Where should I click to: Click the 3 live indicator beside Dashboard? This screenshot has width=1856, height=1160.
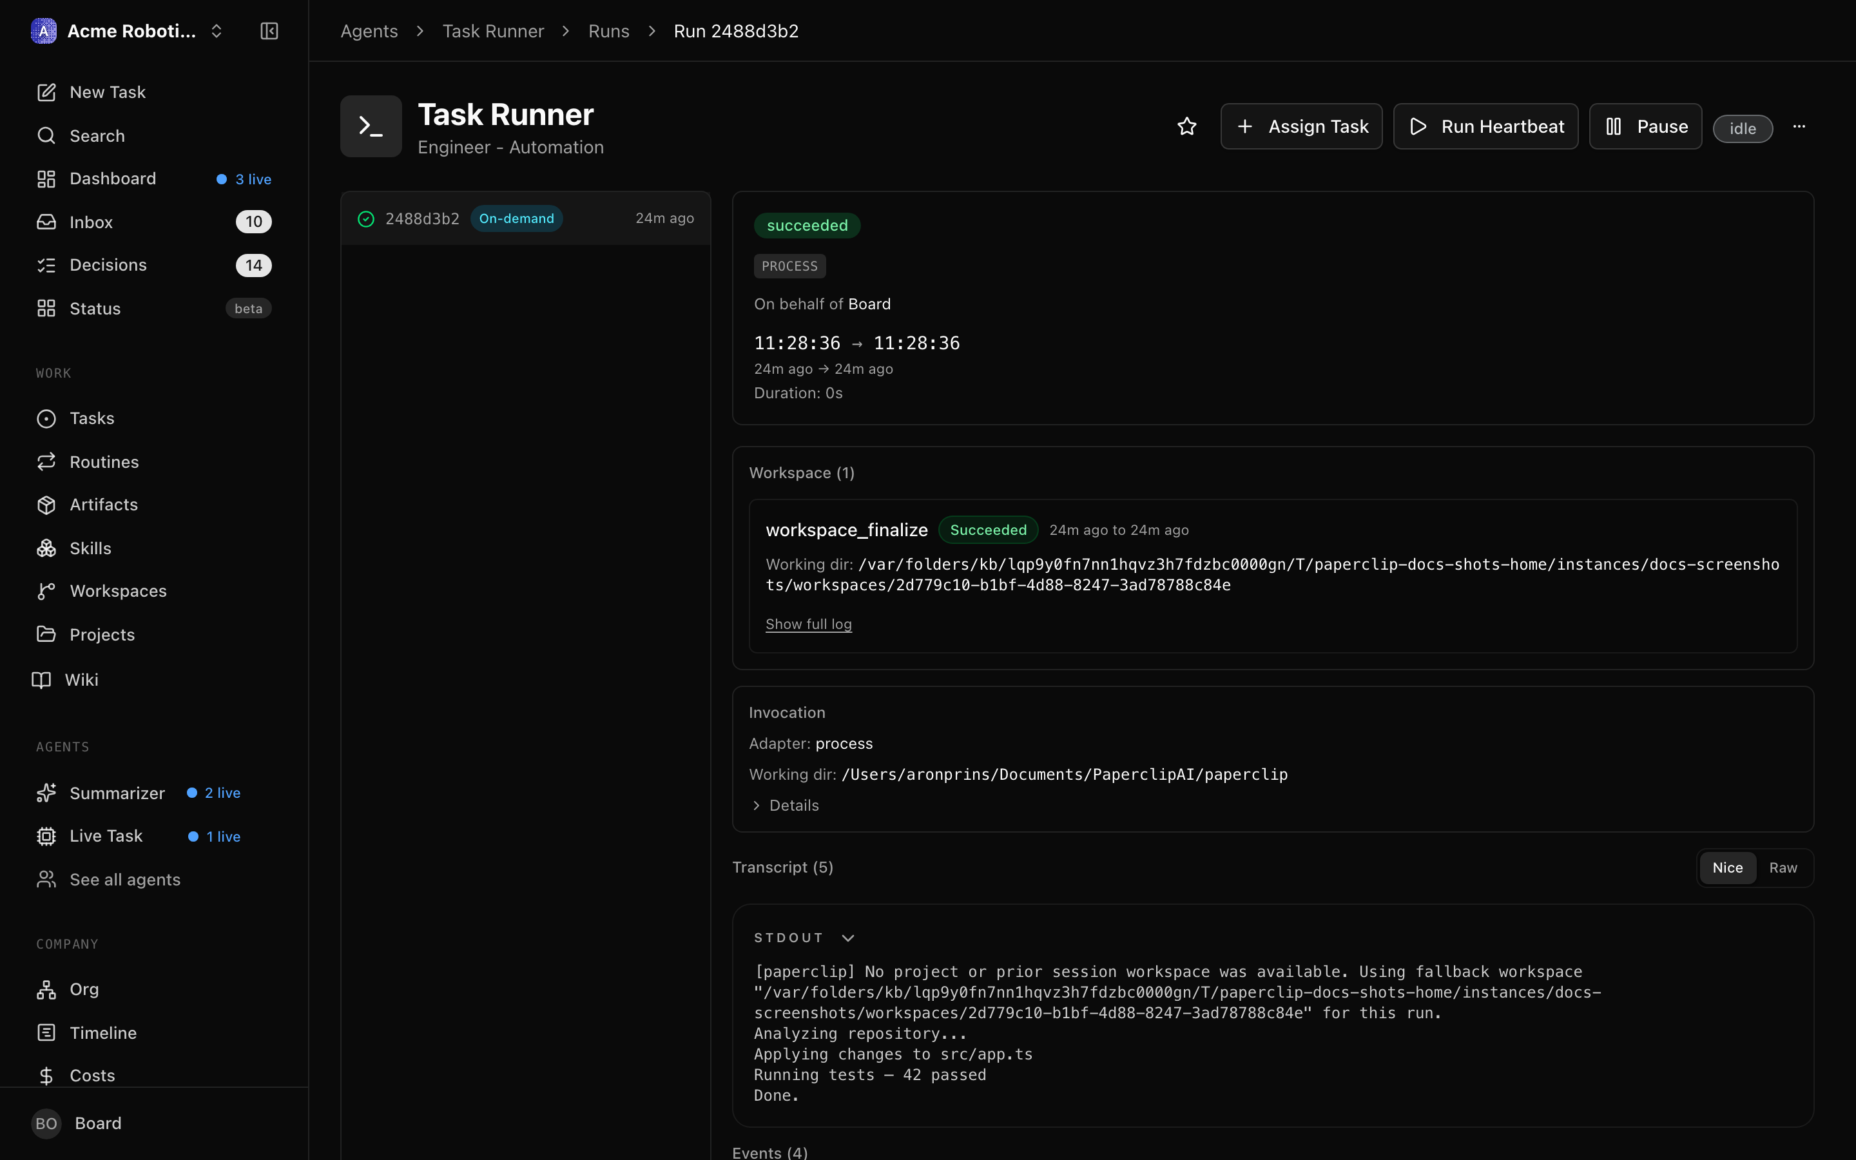[x=244, y=179]
